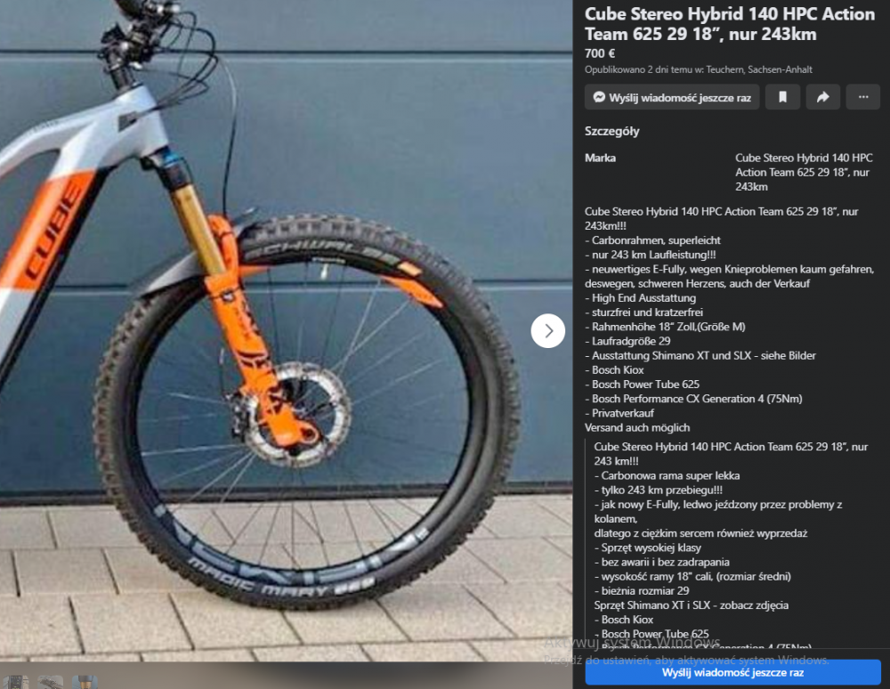
Task: Save the listing with the bookmark icon
Action: coord(782,97)
